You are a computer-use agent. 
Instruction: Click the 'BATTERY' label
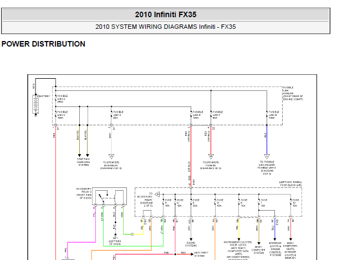click(x=44, y=96)
